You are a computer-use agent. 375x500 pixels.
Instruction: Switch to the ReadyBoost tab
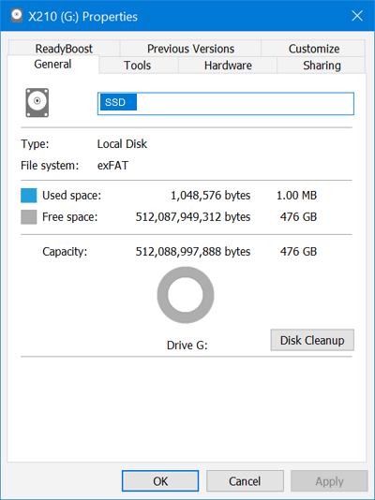[x=64, y=49]
